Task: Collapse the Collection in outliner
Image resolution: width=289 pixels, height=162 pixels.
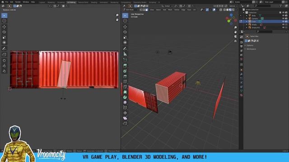Action: click(244, 13)
